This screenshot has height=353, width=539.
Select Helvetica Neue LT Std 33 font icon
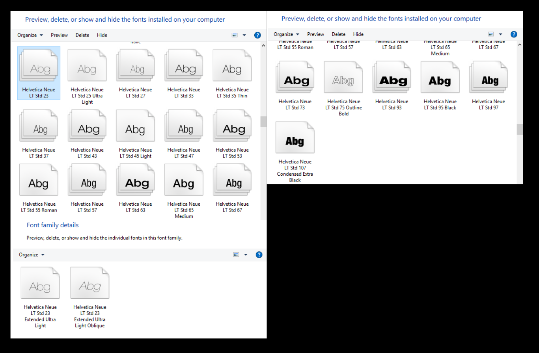pos(184,65)
